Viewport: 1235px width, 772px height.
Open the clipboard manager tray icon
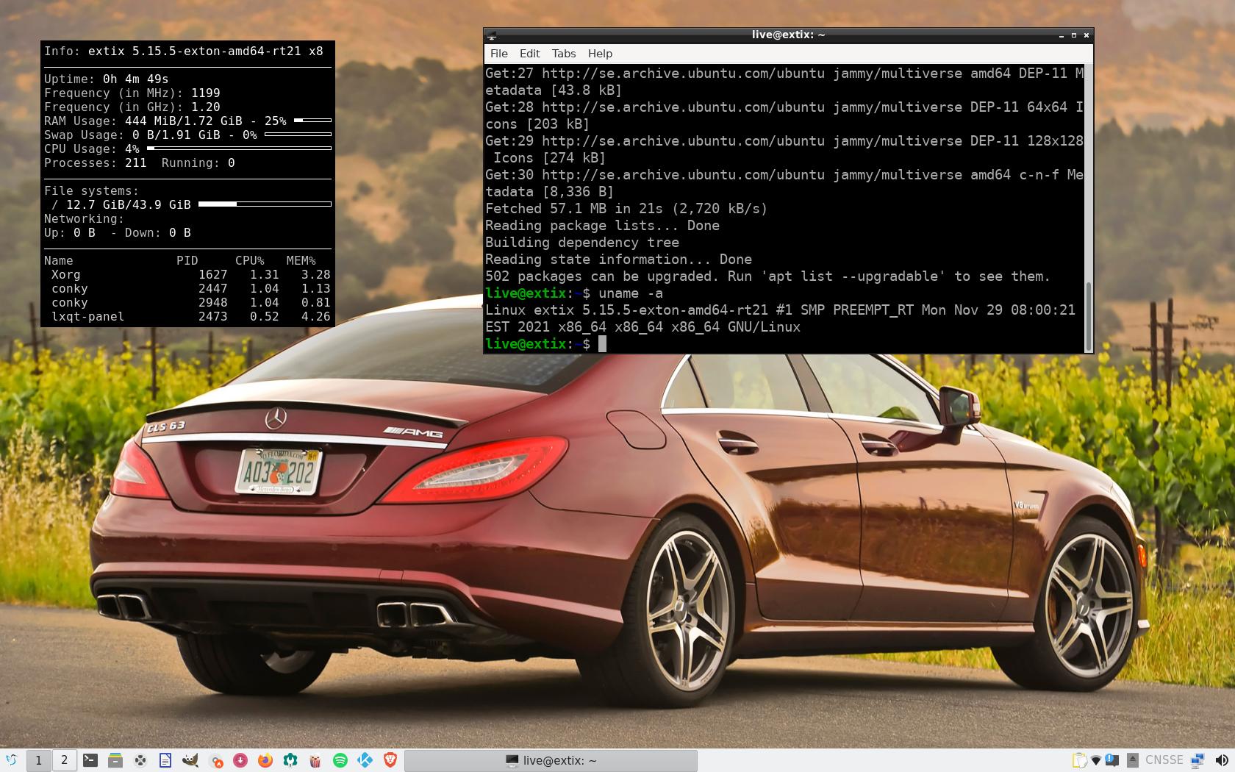tap(1079, 760)
